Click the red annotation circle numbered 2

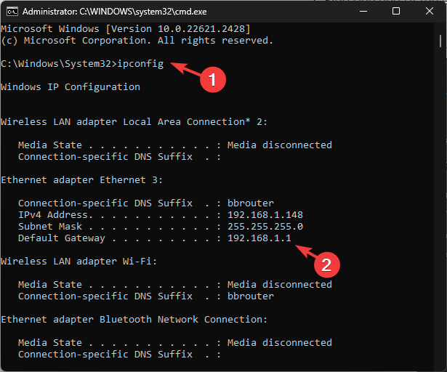(x=326, y=264)
